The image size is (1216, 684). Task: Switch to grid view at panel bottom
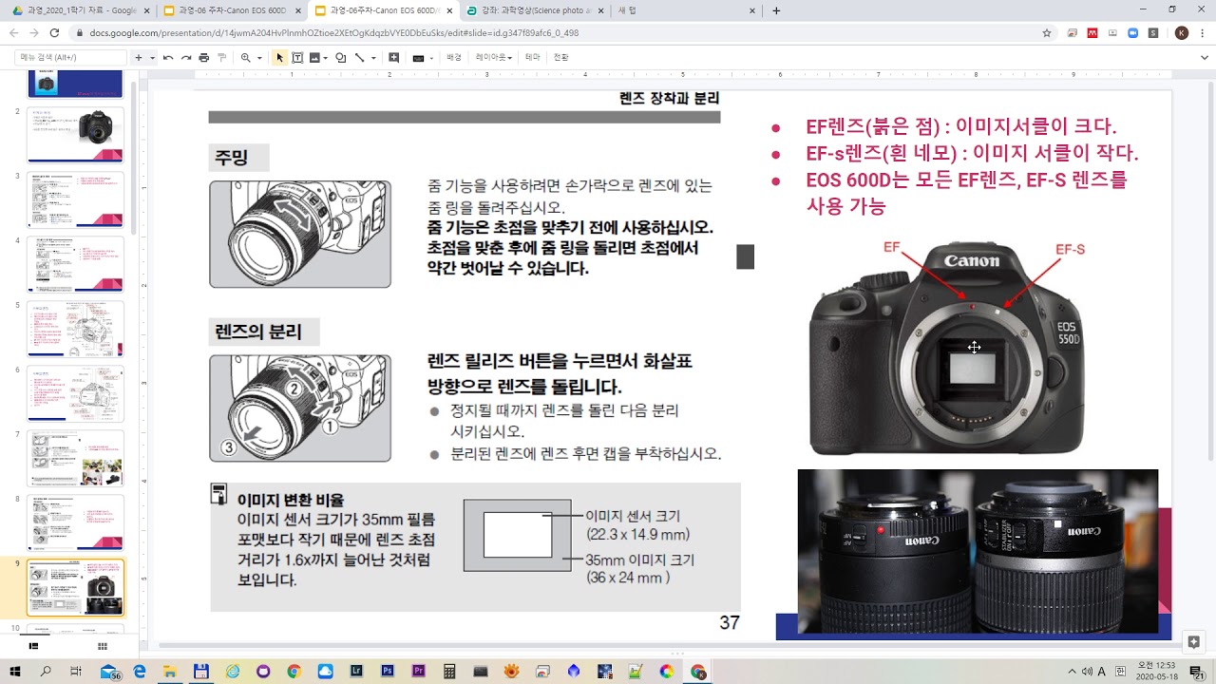coord(103,646)
